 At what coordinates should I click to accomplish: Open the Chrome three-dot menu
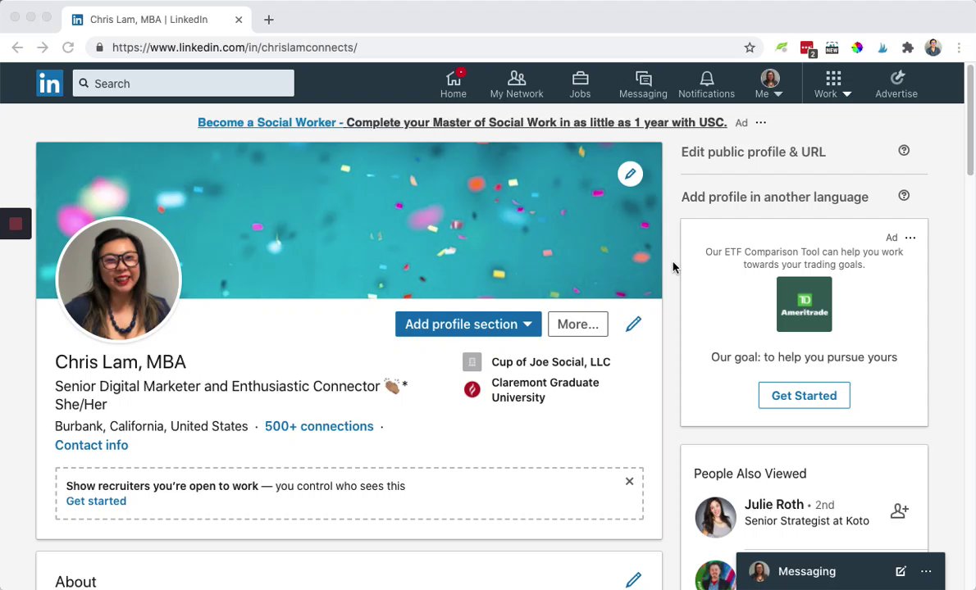point(959,48)
